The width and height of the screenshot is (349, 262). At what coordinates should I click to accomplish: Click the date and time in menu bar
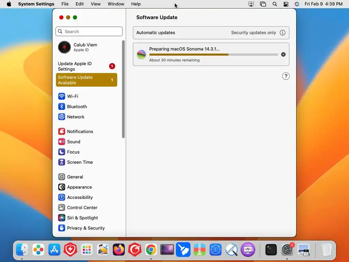click(x=323, y=4)
